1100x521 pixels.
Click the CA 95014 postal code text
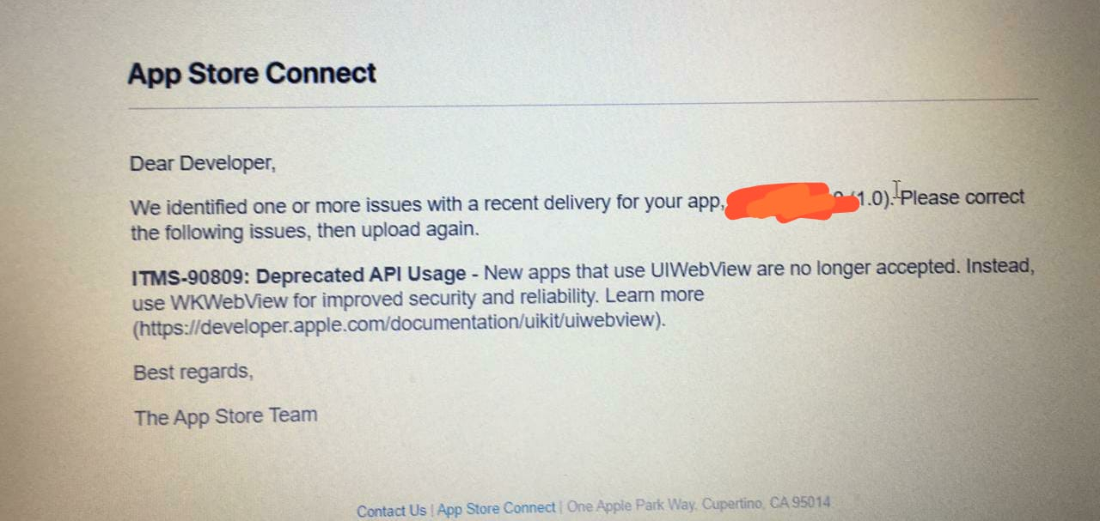click(x=800, y=503)
